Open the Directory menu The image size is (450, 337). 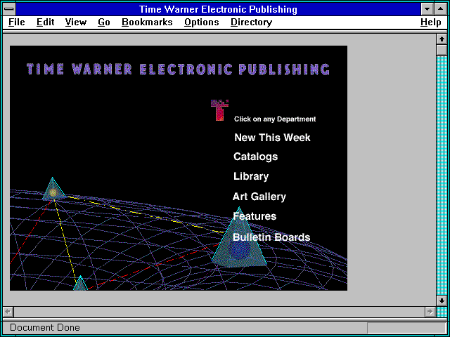pyautogui.click(x=252, y=22)
